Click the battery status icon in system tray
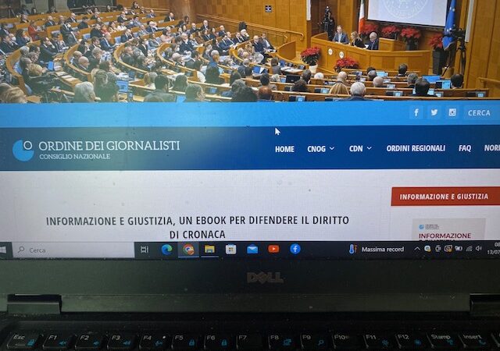 tap(459, 249)
